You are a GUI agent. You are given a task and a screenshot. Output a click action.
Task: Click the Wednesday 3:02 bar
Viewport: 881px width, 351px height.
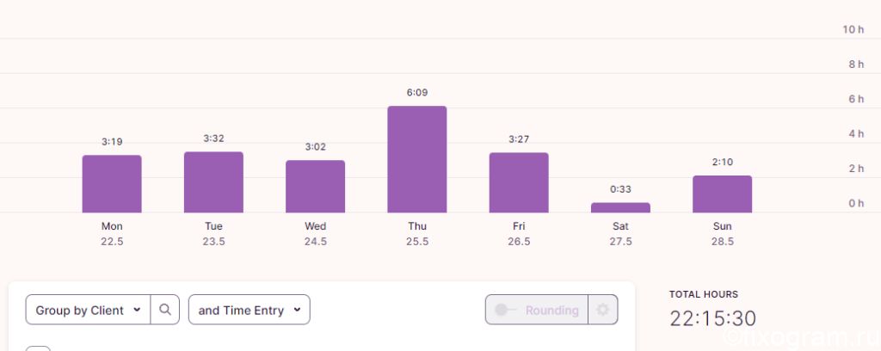[x=315, y=186]
